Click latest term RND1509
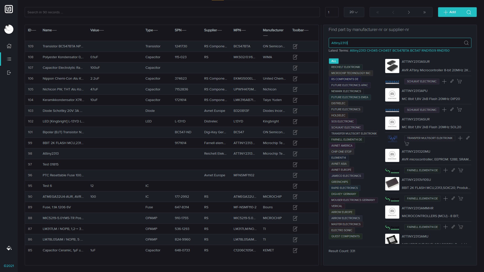The width and height of the screenshot is (484, 272). click(429, 51)
